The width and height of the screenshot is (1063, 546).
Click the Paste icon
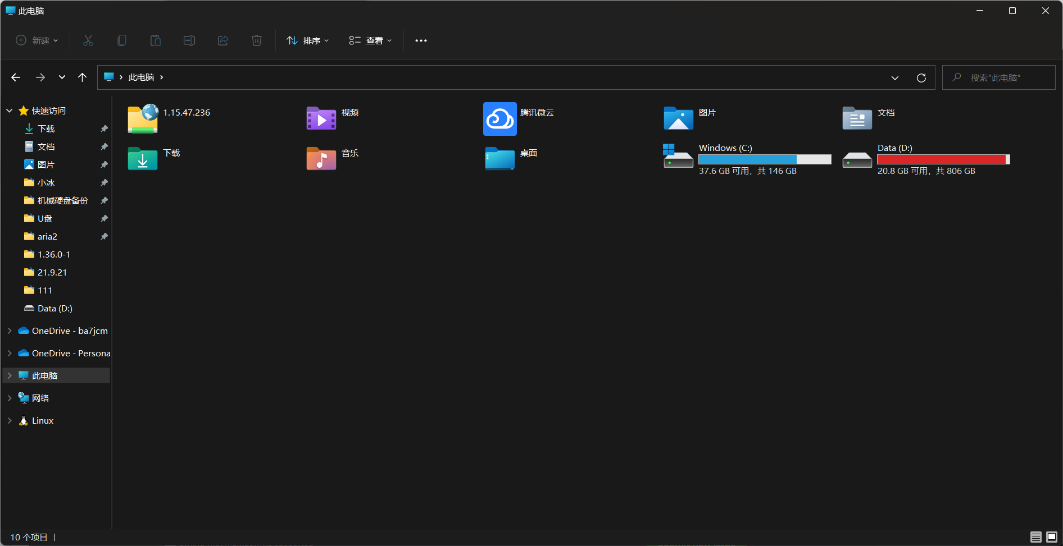156,40
